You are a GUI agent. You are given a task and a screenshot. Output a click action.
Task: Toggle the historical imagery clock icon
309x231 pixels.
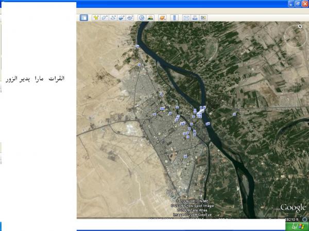(x=142, y=17)
